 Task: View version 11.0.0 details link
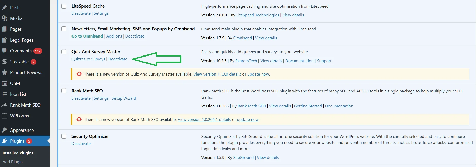tap(217, 74)
